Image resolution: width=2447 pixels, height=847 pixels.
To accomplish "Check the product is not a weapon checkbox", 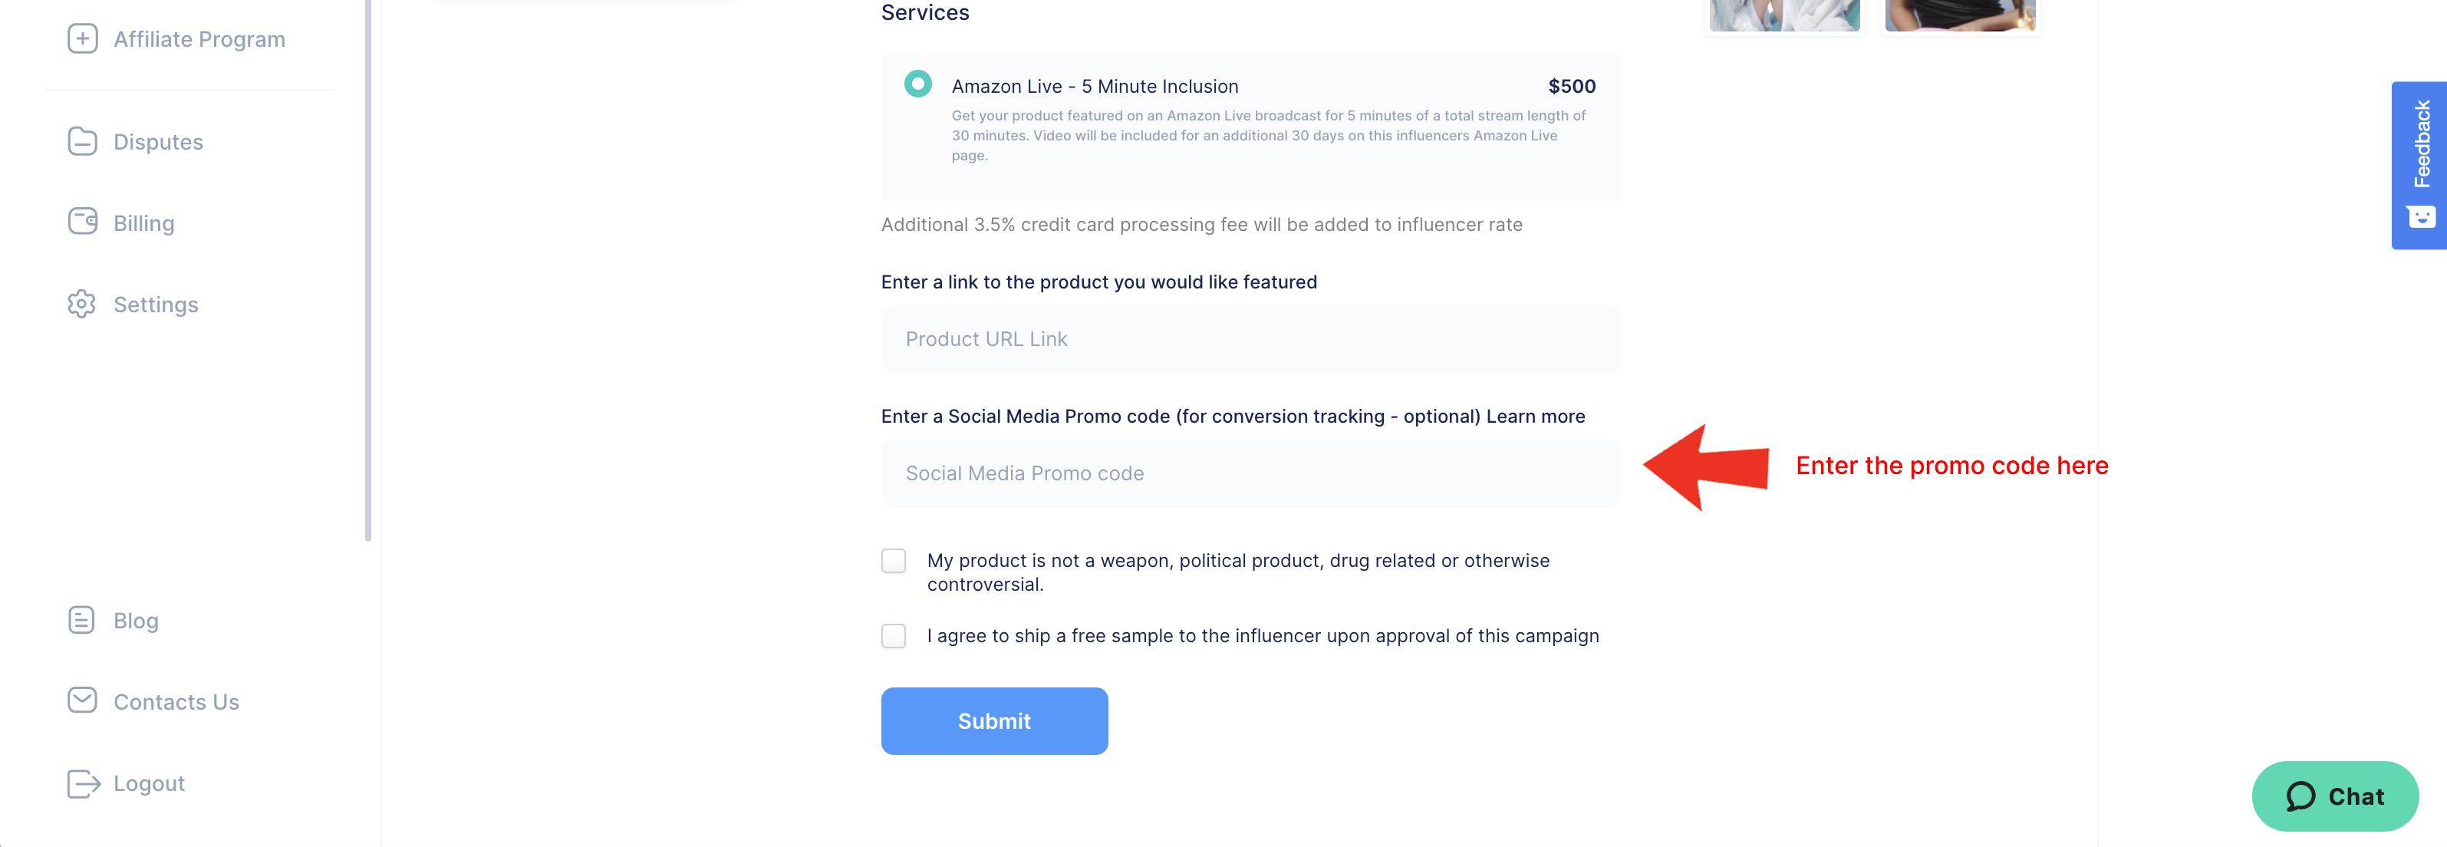I will tap(894, 560).
